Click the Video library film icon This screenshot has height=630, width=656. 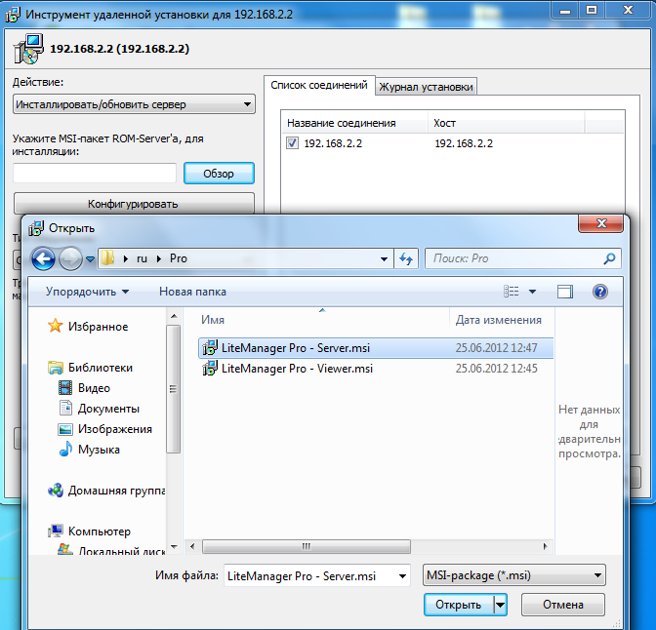[65, 388]
